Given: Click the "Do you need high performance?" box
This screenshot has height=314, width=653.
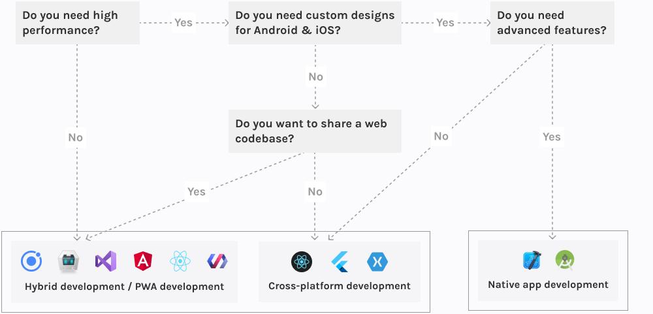Looking at the screenshot, I should 78,23.
